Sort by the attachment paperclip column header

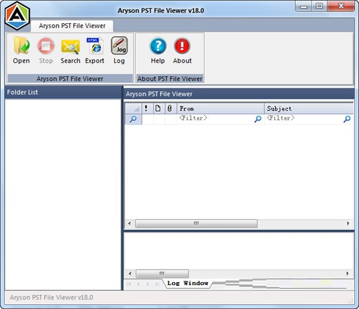169,108
